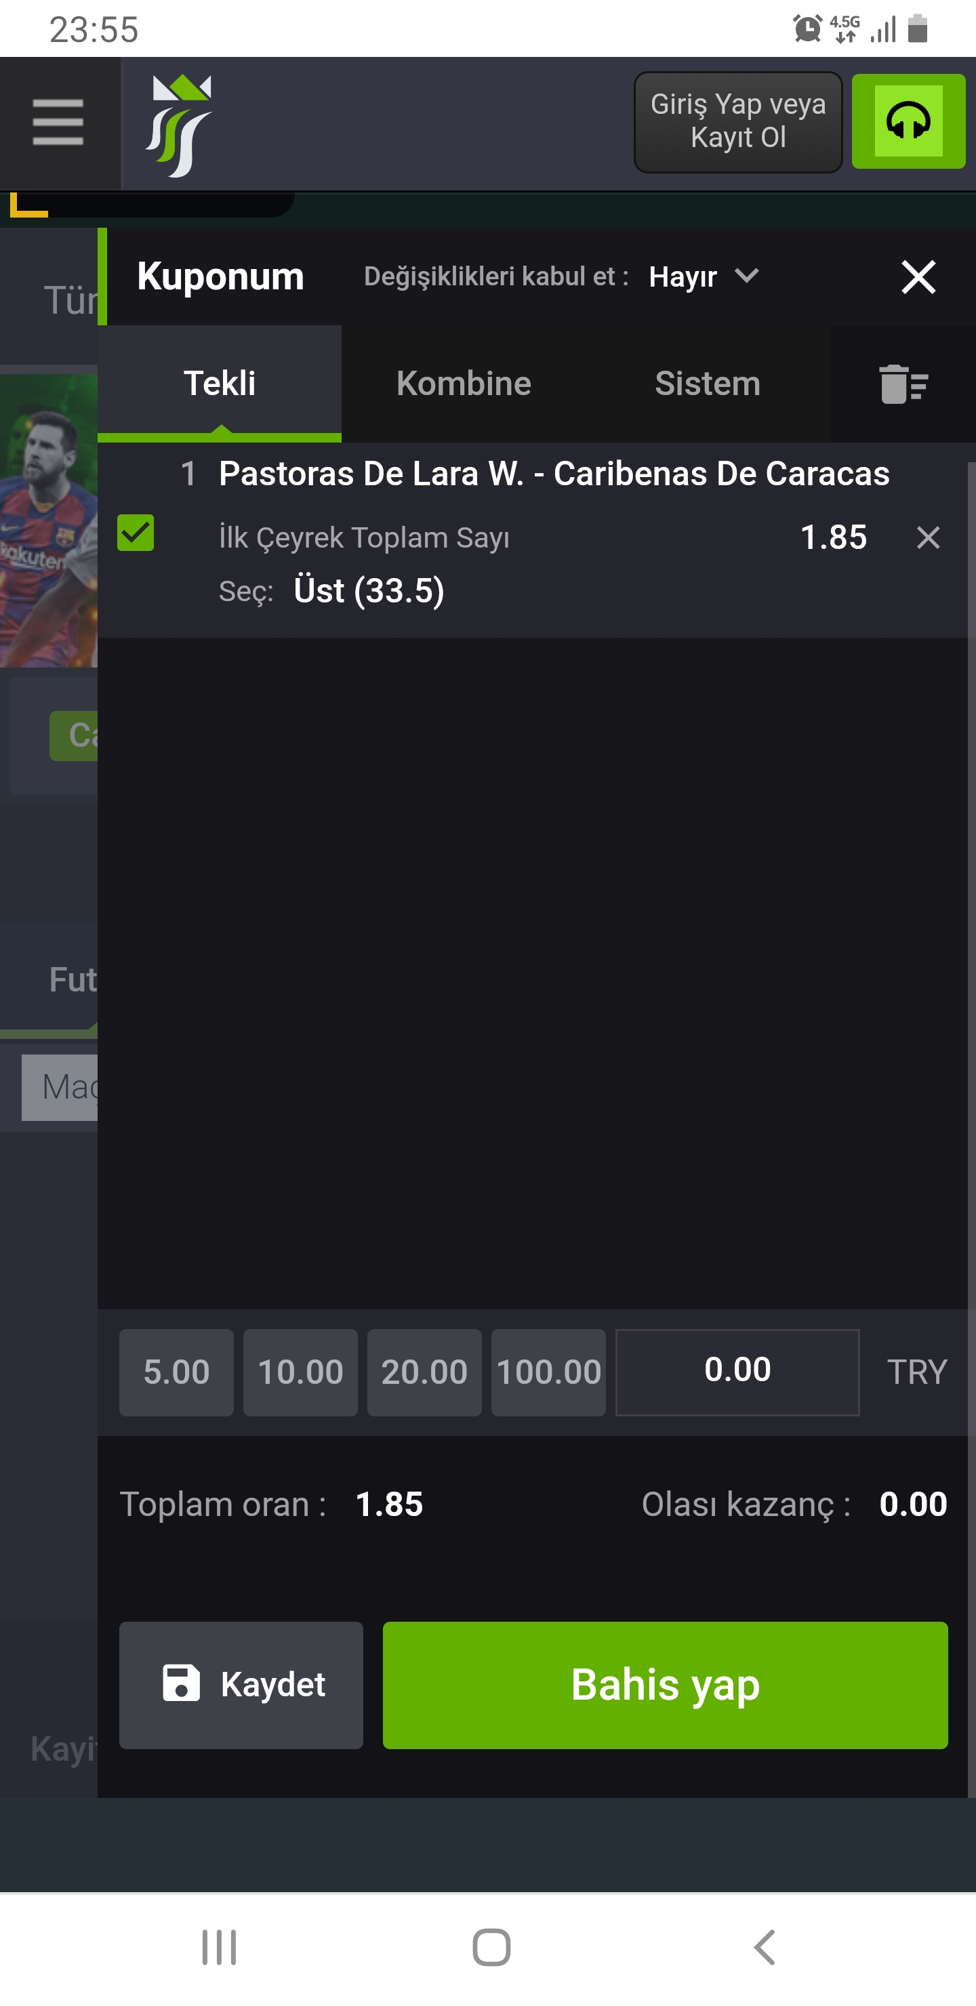Save coupon with Kaydet button
This screenshot has width=976, height=2006.
coord(241,1684)
